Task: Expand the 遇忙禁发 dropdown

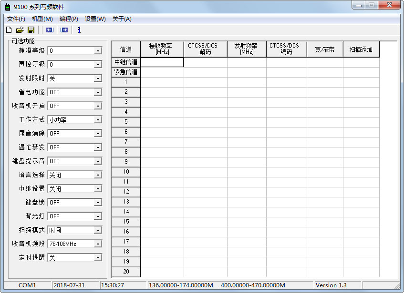Action: tap(98, 147)
